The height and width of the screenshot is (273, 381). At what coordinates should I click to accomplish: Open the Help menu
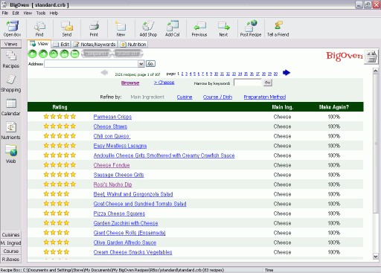click(x=54, y=13)
